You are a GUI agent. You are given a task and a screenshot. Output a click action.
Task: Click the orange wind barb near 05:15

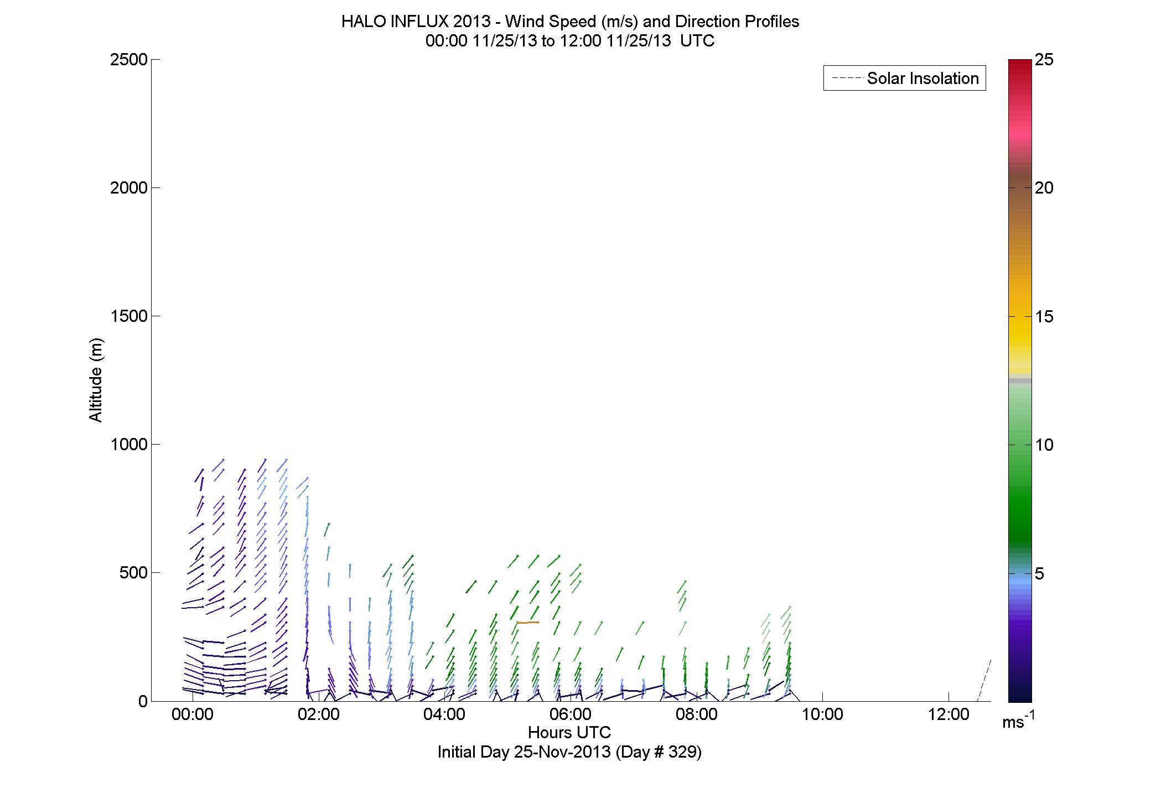[x=528, y=623]
